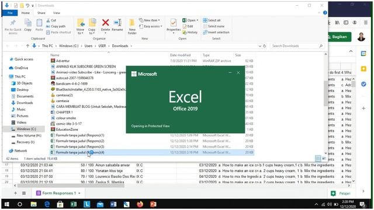Click the Edit command in Open group

pyautogui.click(x=188, y=26)
